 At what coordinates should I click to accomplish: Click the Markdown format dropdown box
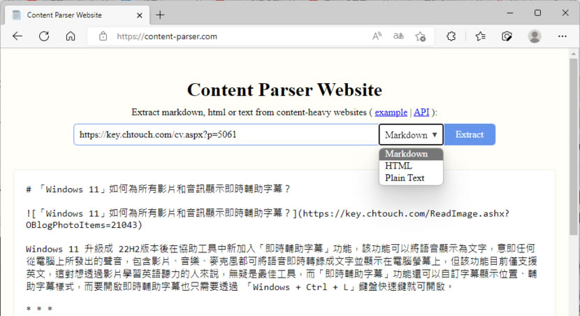tap(411, 135)
